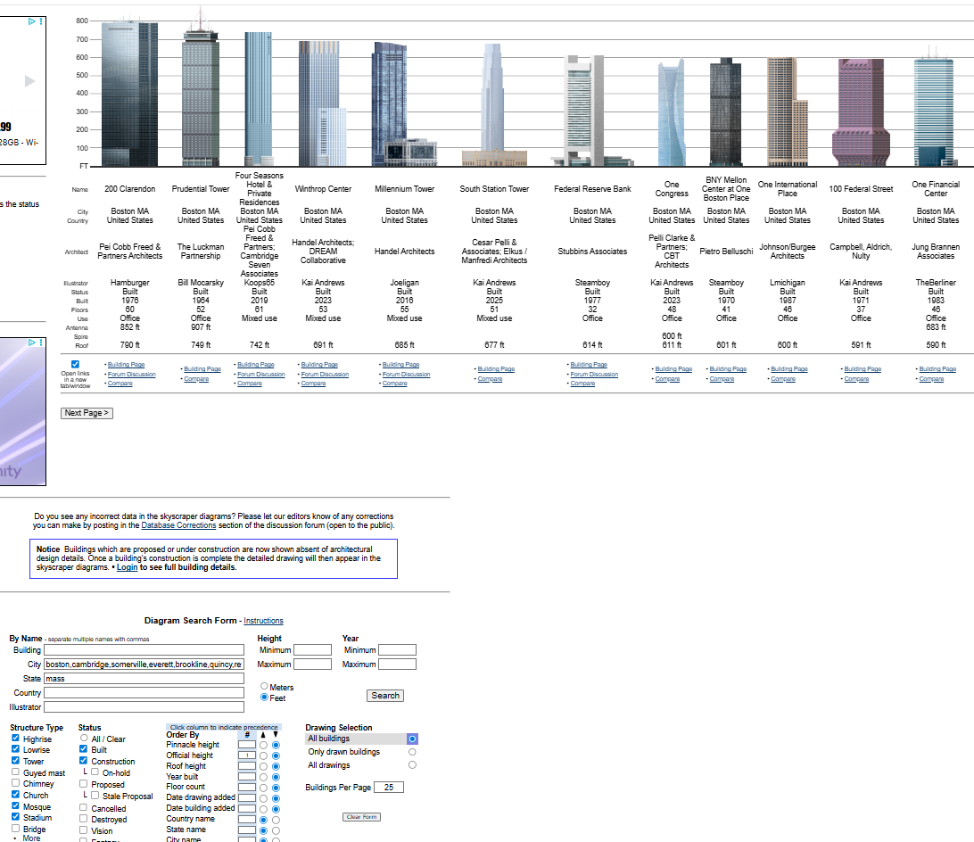This screenshot has height=842, width=974.
Task: Click the 100 Federal Street building drawing
Action: (x=861, y=111)
